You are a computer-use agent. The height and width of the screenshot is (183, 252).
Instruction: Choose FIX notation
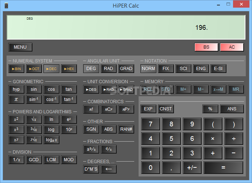click(166, 69)
